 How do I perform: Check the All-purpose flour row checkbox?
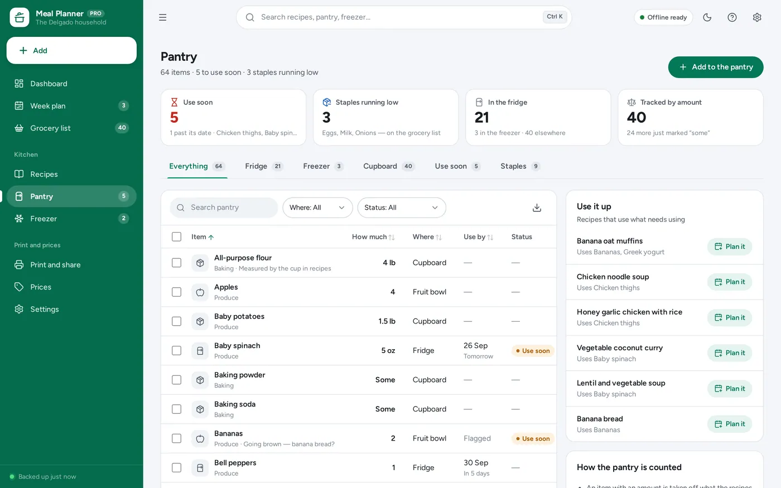[177, 263]
